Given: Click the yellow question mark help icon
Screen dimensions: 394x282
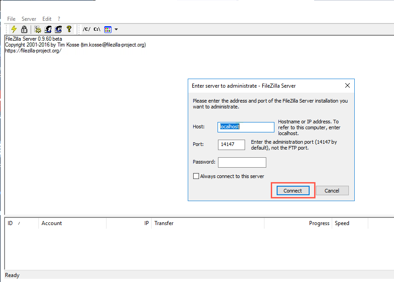Looking at the screenshot, I should coord(69,29).
